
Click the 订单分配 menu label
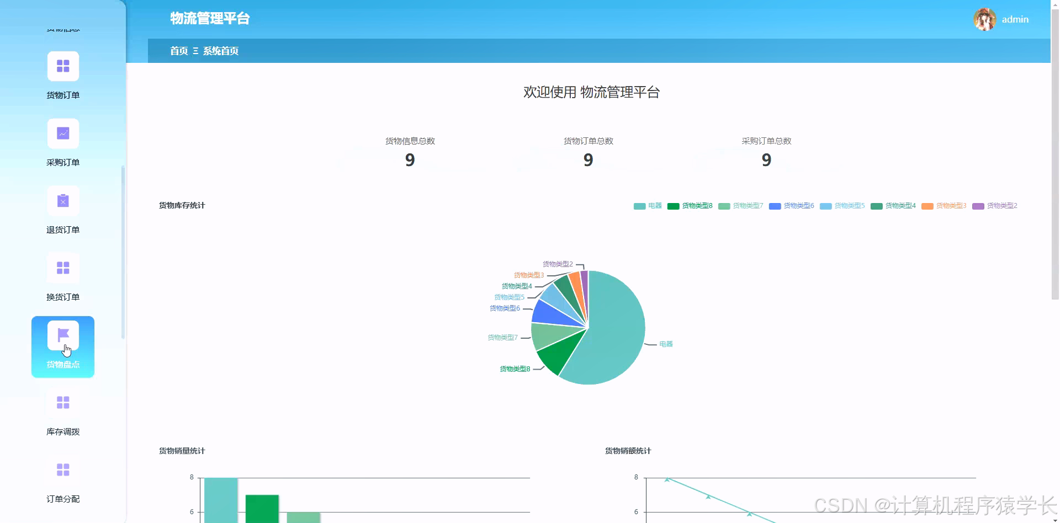coord(63,499)
